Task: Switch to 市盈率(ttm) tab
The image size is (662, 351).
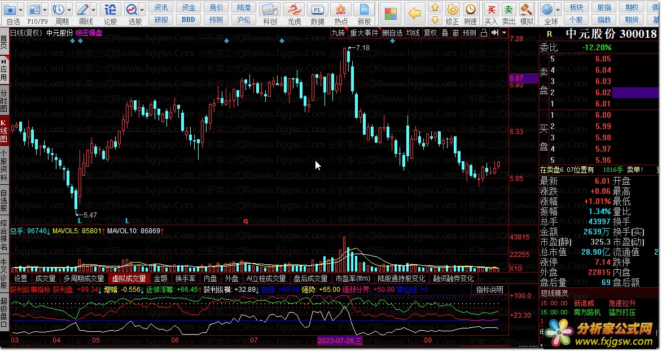Action: point(353,278)
